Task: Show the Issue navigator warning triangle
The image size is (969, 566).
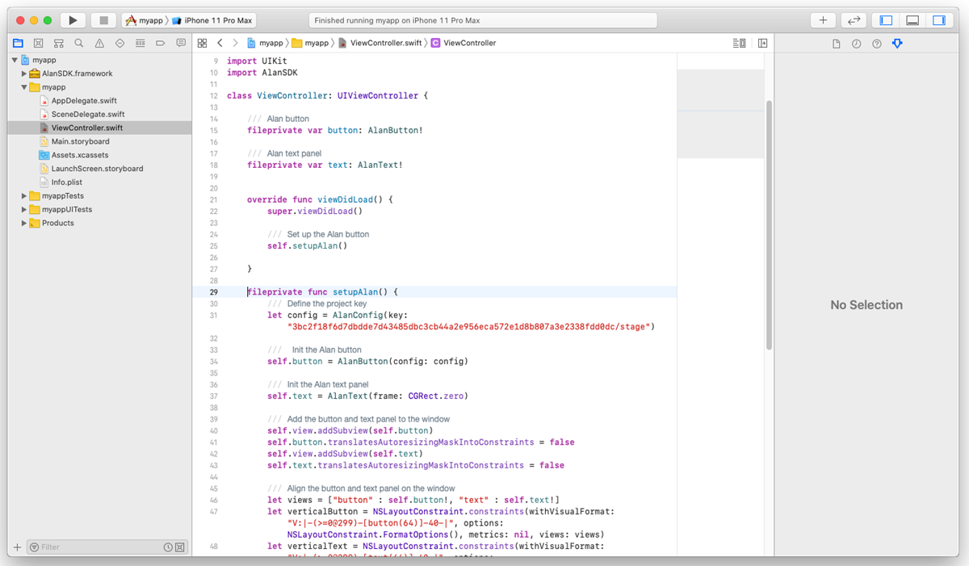Action: click(98, 42)
